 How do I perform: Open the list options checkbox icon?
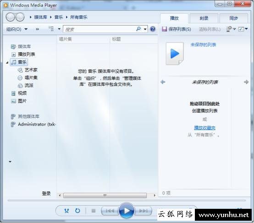(x=241, y=29)
